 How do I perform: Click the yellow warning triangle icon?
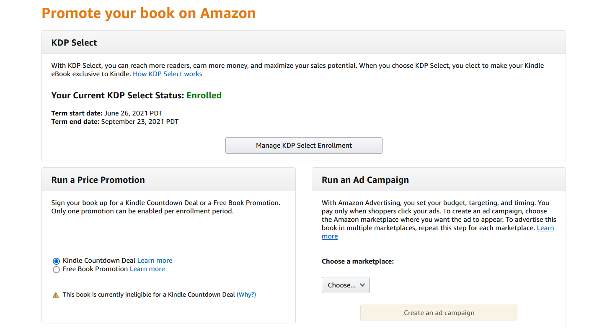pos(56,295)
